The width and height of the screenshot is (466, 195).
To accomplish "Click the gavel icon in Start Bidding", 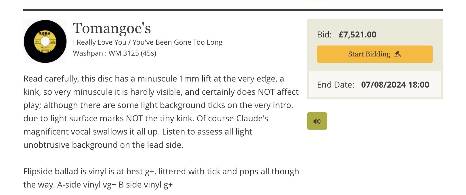I will 398,54.
